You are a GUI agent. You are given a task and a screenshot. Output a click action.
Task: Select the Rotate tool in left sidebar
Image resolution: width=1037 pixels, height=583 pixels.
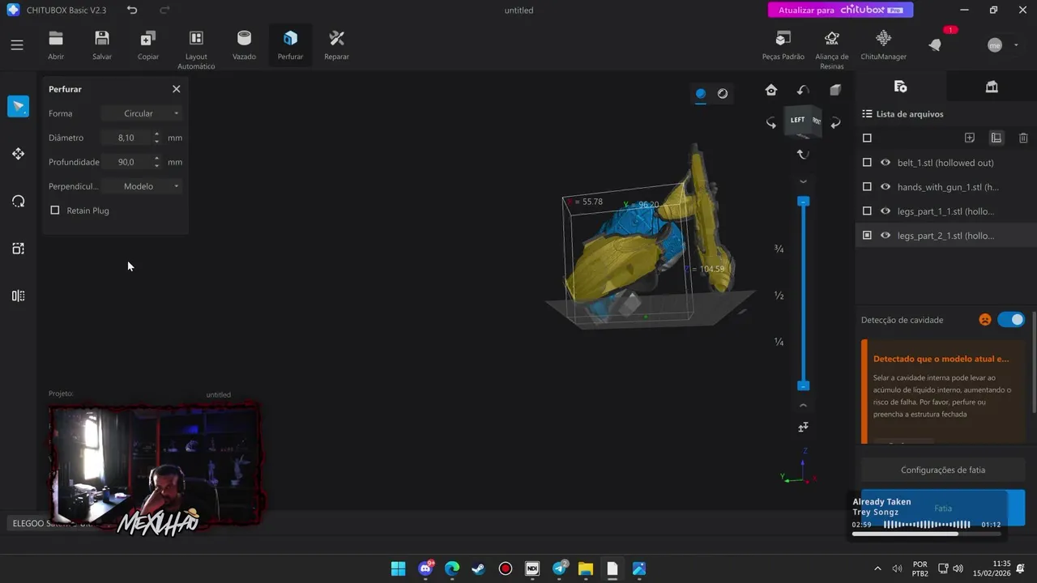(18, 202)
